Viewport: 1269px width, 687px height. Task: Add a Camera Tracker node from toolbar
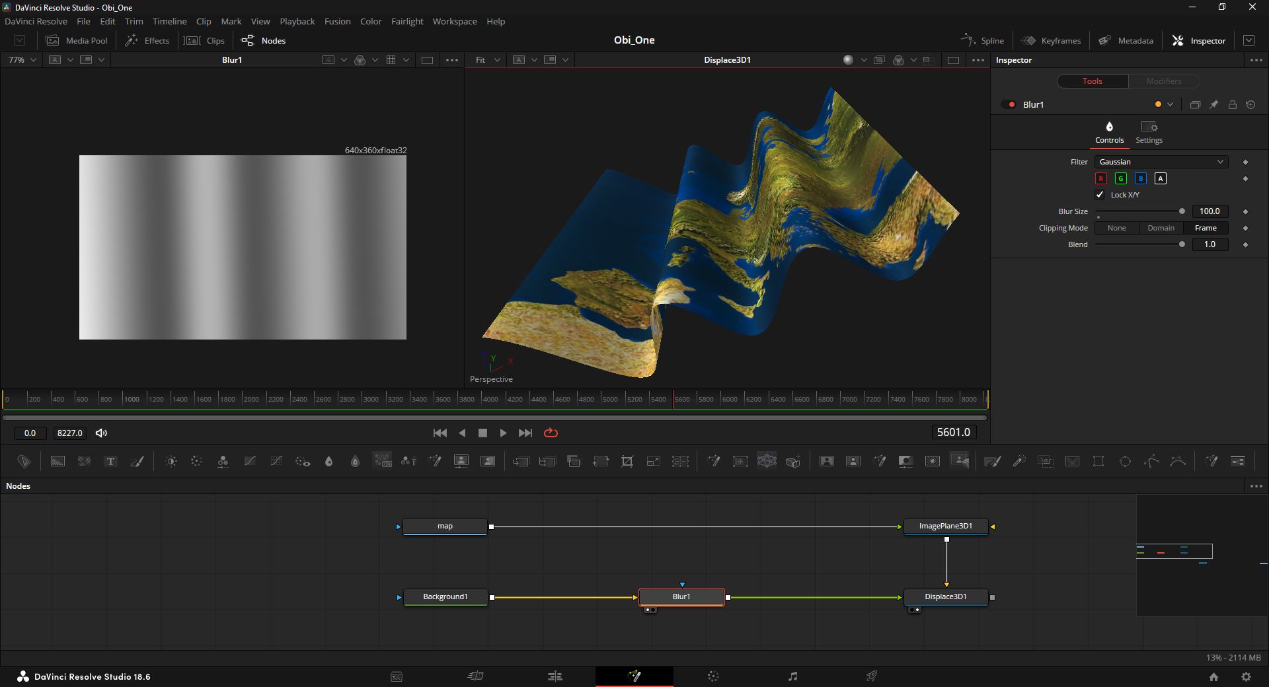[793, 461]
